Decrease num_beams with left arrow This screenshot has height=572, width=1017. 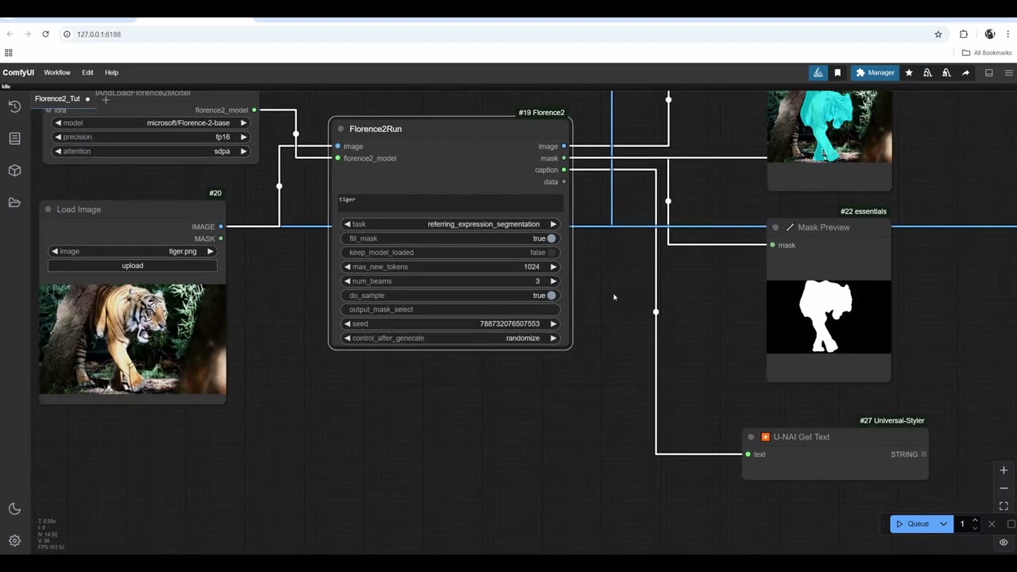347,281
